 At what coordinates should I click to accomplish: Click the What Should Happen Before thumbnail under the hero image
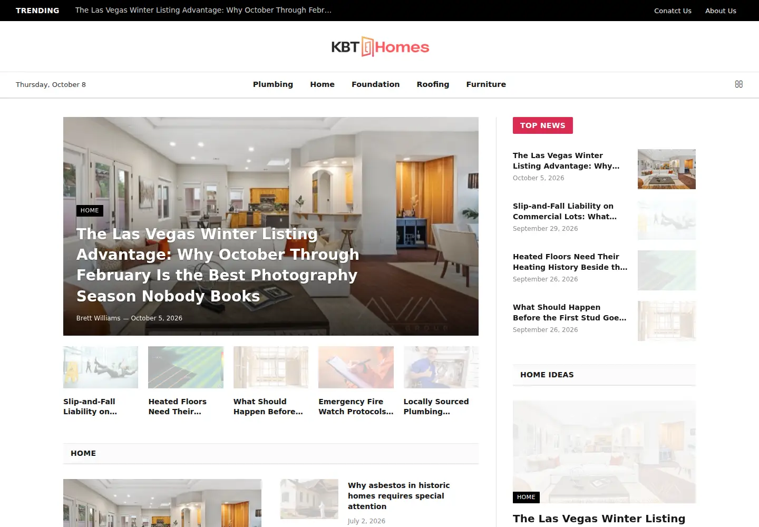271,367
